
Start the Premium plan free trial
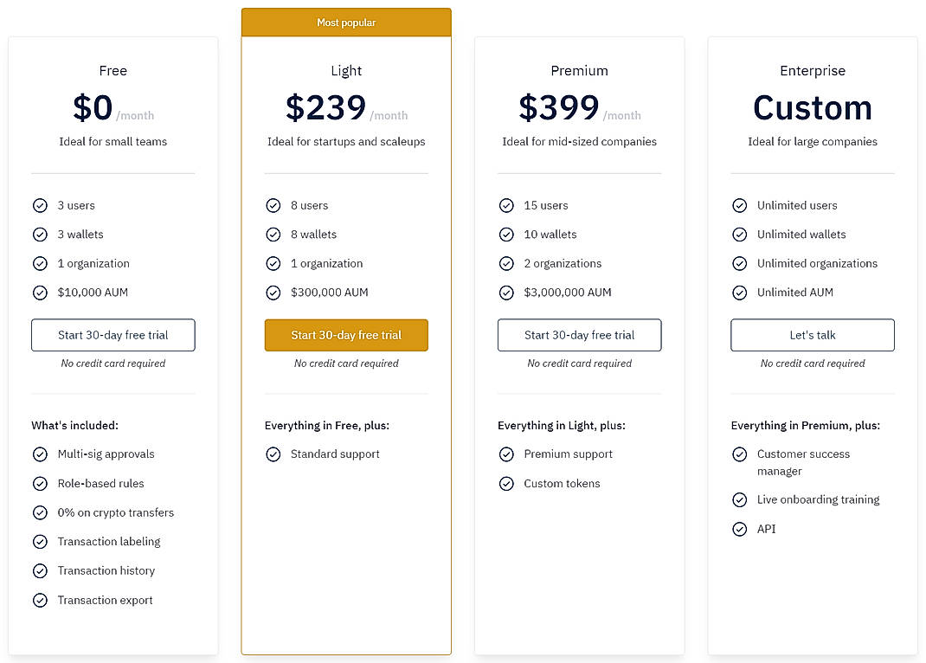[x=579, y=335]
